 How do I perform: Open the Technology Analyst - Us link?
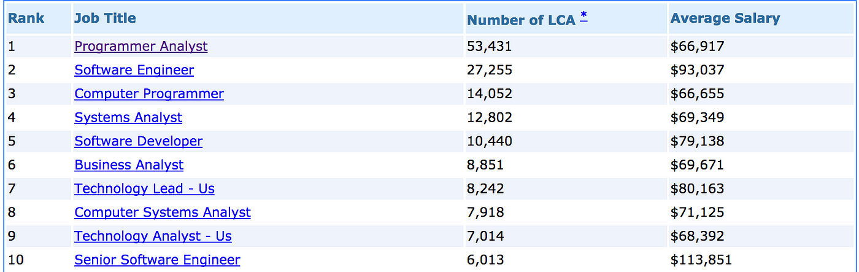coord(153,236)
